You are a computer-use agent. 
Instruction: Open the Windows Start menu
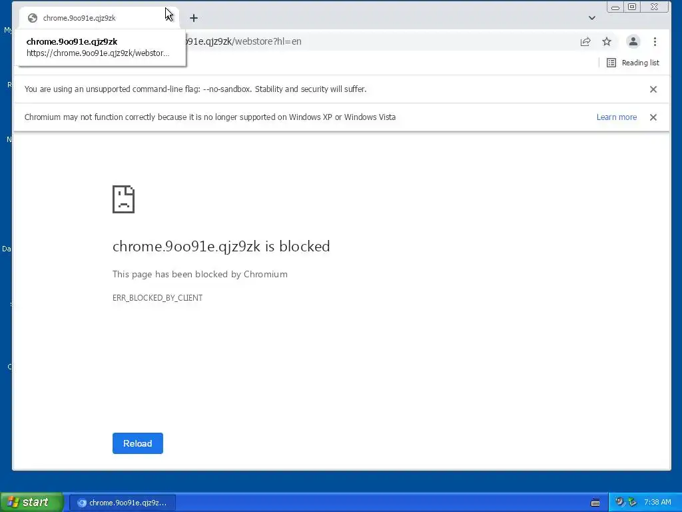(31, 503)
